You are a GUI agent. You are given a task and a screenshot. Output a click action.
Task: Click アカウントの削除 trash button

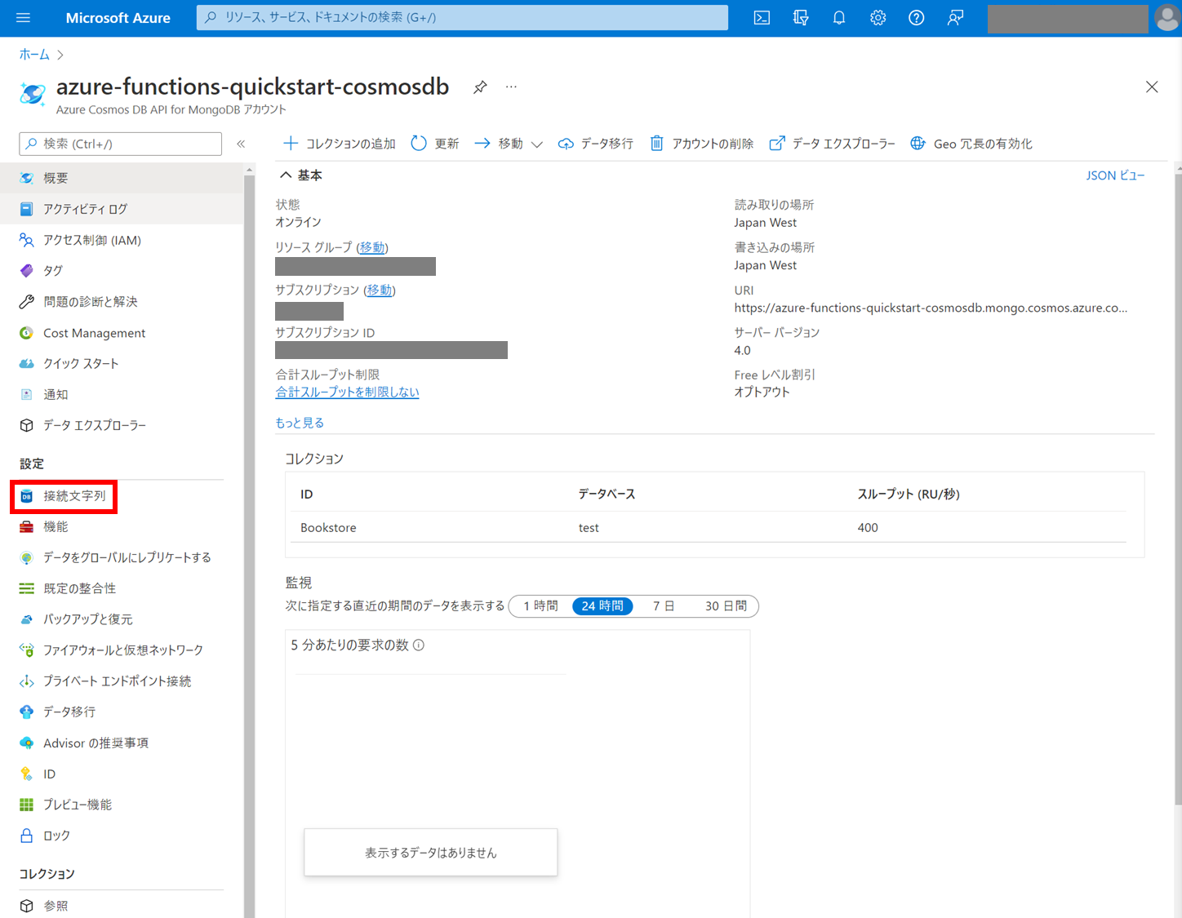(702, 144)
